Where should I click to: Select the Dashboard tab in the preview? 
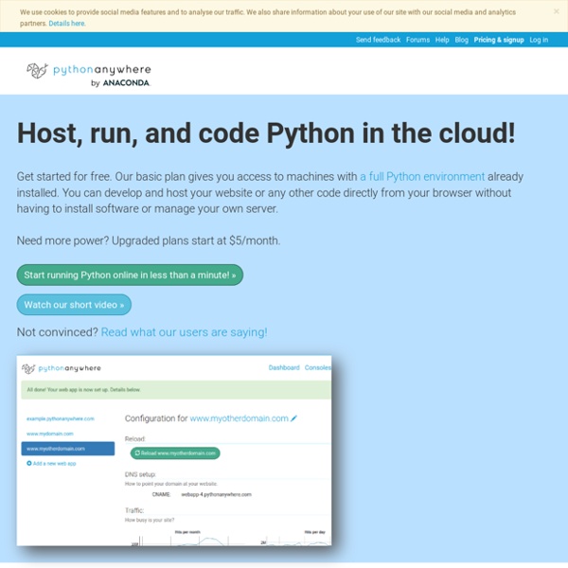pos(283,367)
